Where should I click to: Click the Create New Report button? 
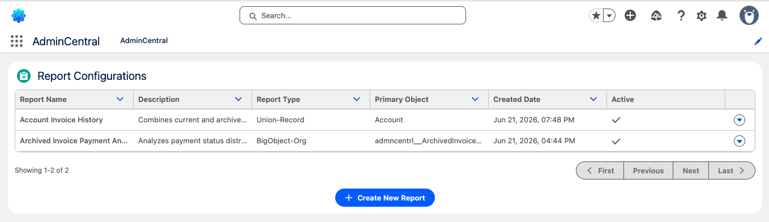pos(385,198)
